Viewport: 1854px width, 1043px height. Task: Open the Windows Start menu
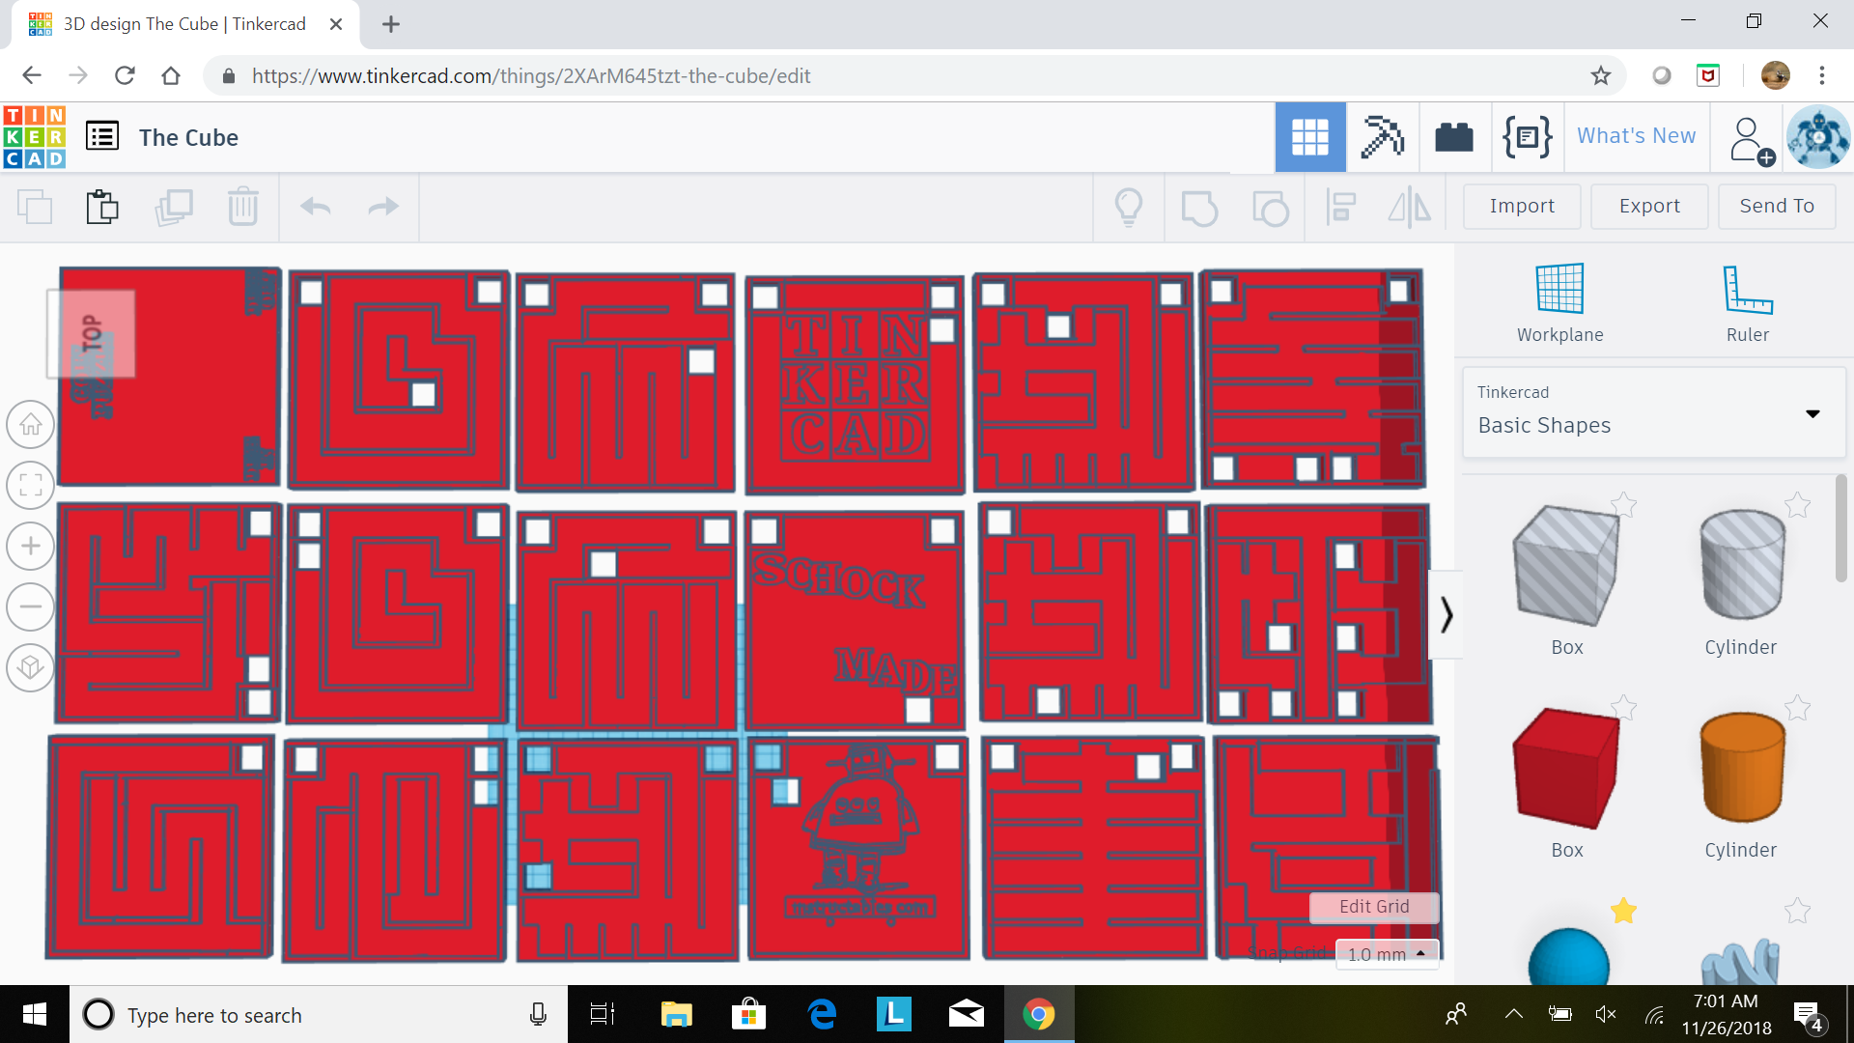35,1014
